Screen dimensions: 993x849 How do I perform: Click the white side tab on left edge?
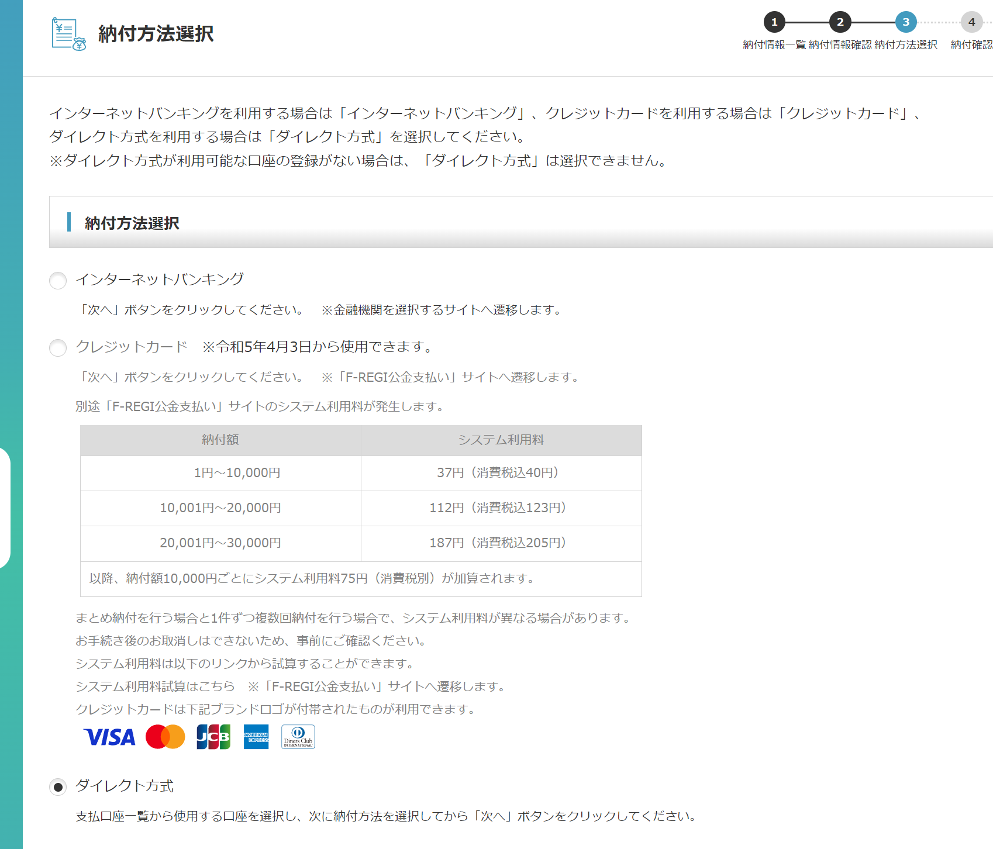coord(5,508)
